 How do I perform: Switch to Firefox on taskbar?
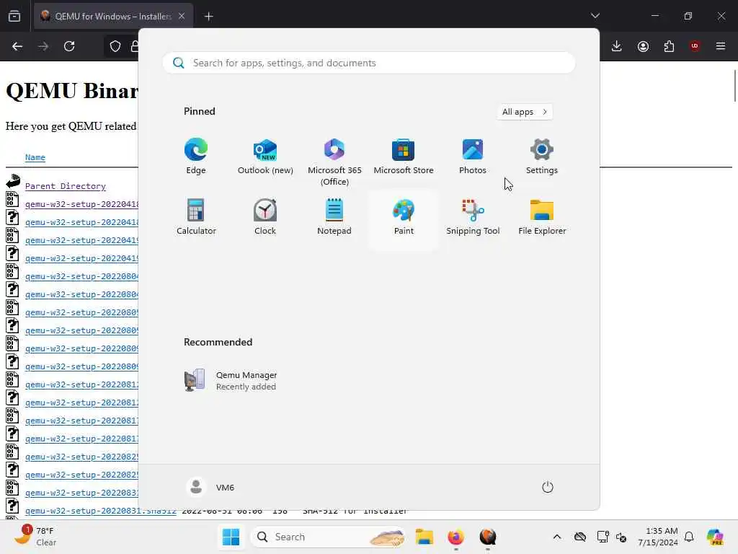pos(455,537)
